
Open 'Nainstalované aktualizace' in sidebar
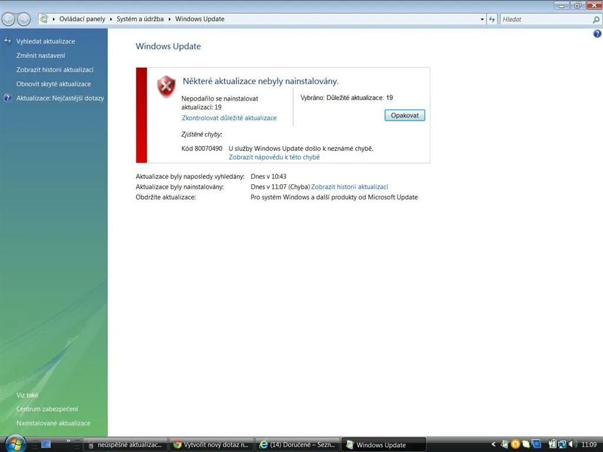tap(53, 423)
